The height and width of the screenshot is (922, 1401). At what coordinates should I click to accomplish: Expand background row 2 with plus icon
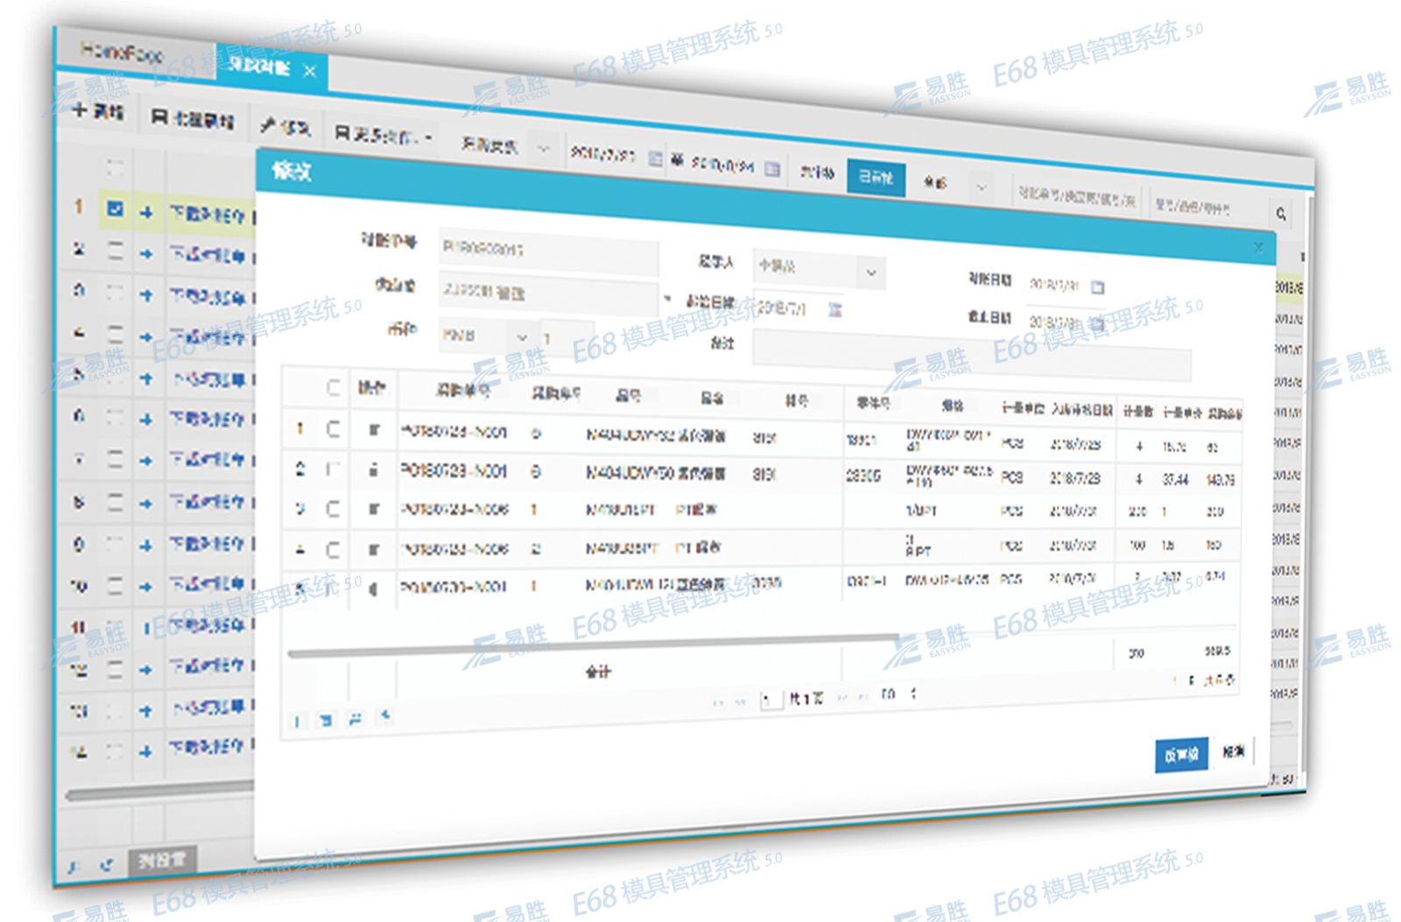(x=146, y=254)
